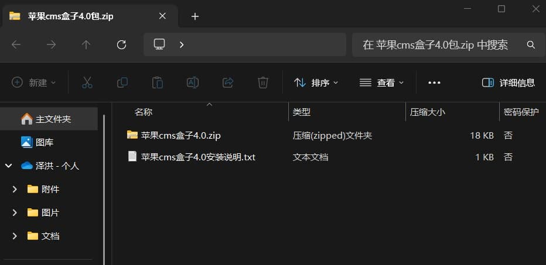Viewport: 546px width, 265px height.
Task: Click the Forward navigation arrow
Action: pyautogui.click(x=51, y=44)
